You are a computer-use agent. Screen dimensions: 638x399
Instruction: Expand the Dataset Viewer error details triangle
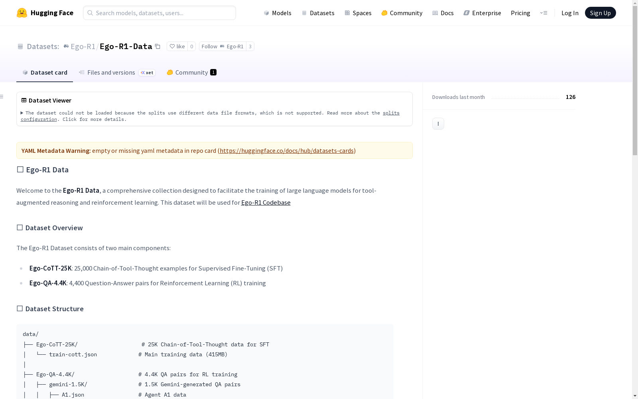tap(22, 113)
